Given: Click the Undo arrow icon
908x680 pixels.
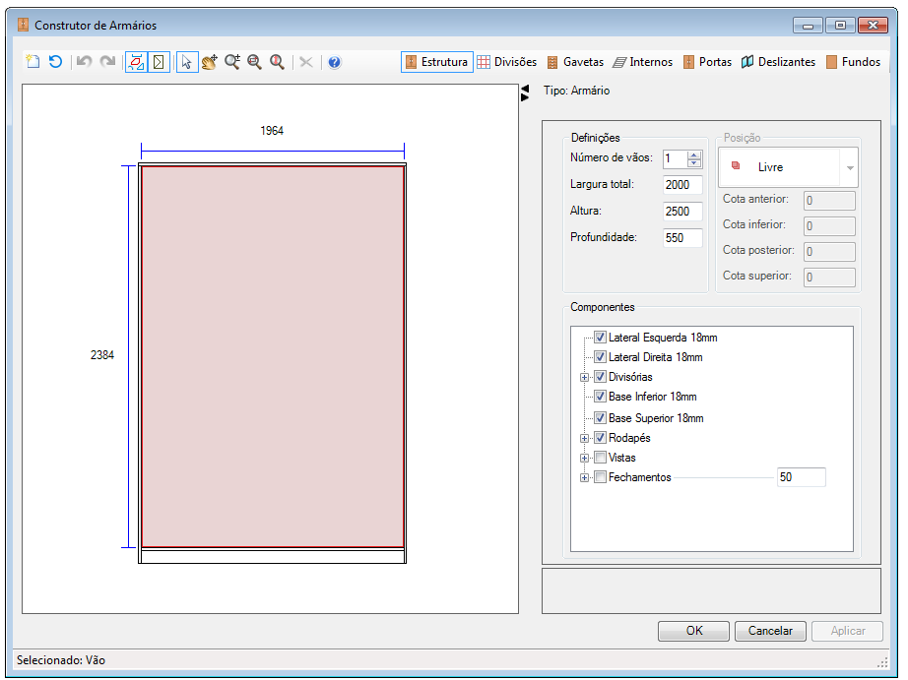Looking at the screenshot, I should click(x=85, y=61).
